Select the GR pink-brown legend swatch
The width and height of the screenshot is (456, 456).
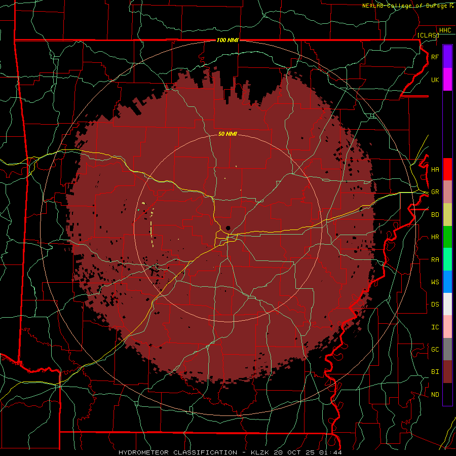coord(447,192)
